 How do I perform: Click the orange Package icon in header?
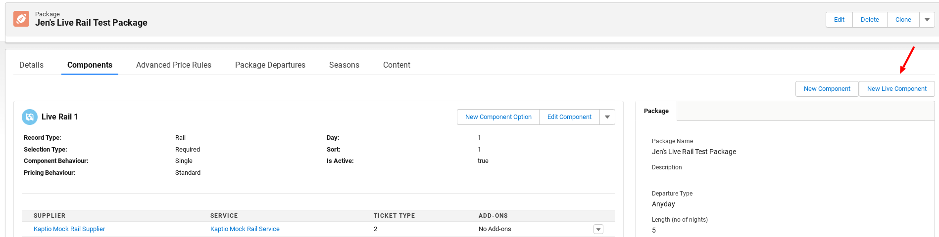(21, 19)
